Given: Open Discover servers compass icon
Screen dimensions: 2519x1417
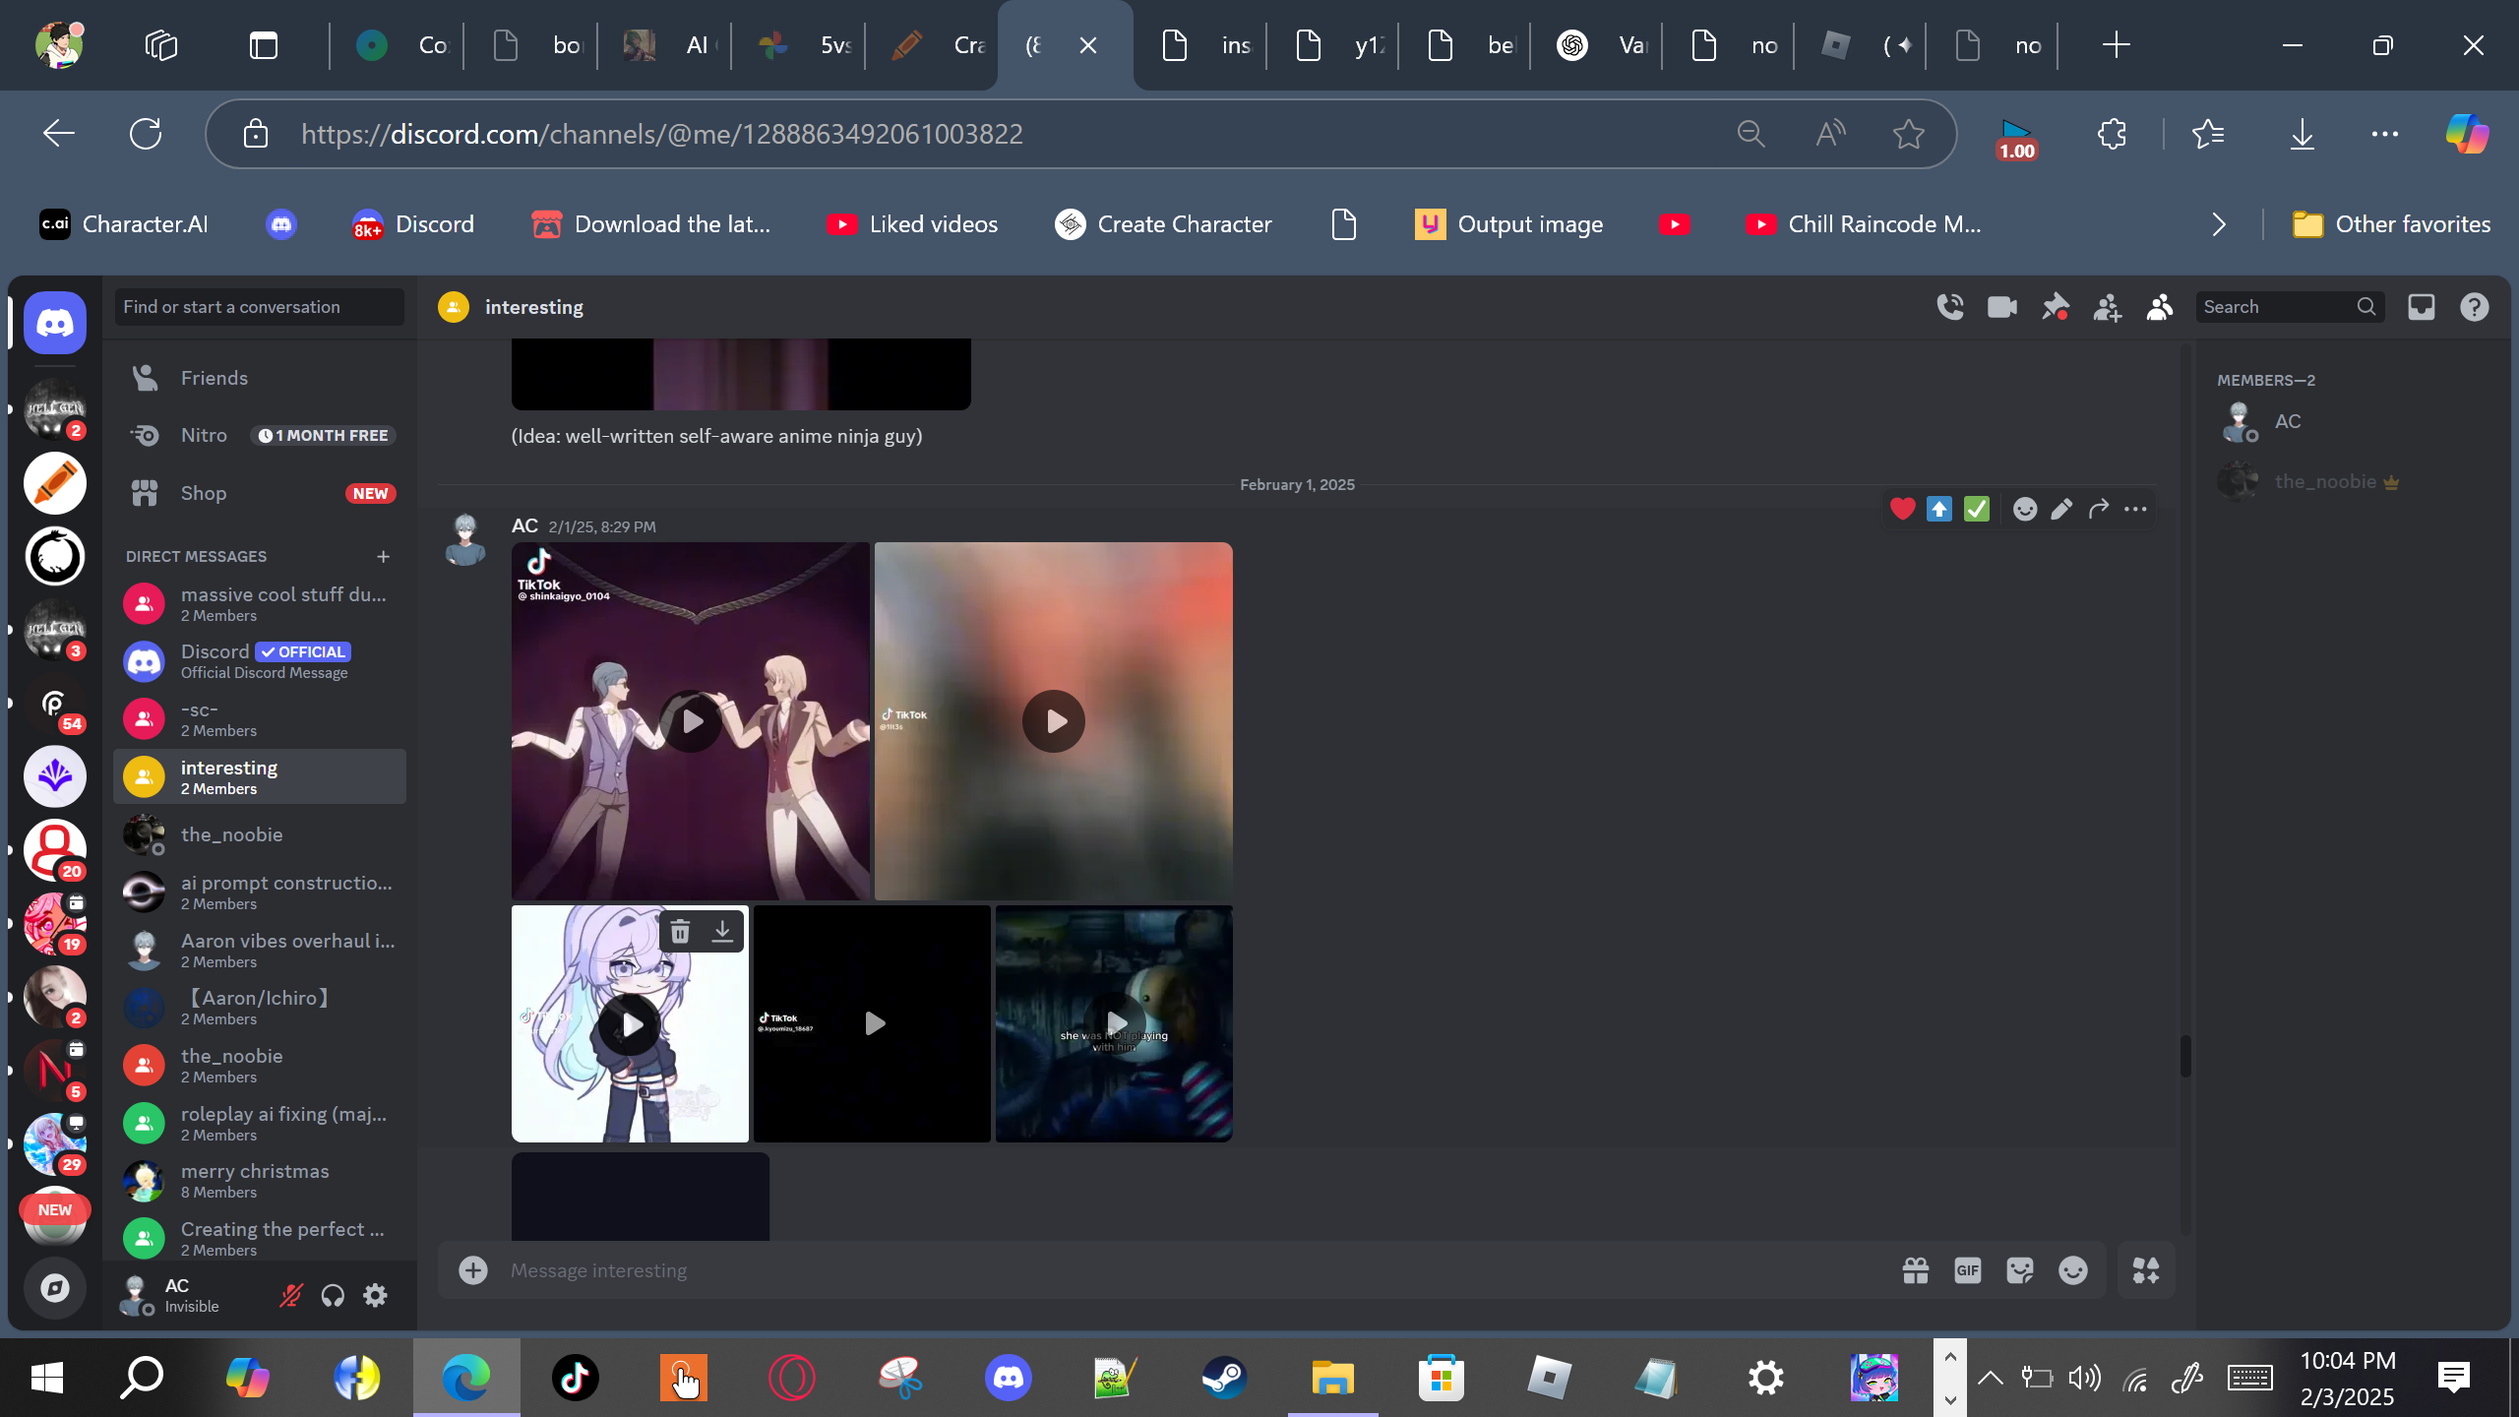Looking at the screenshot, I should (x=55, y=1288).
